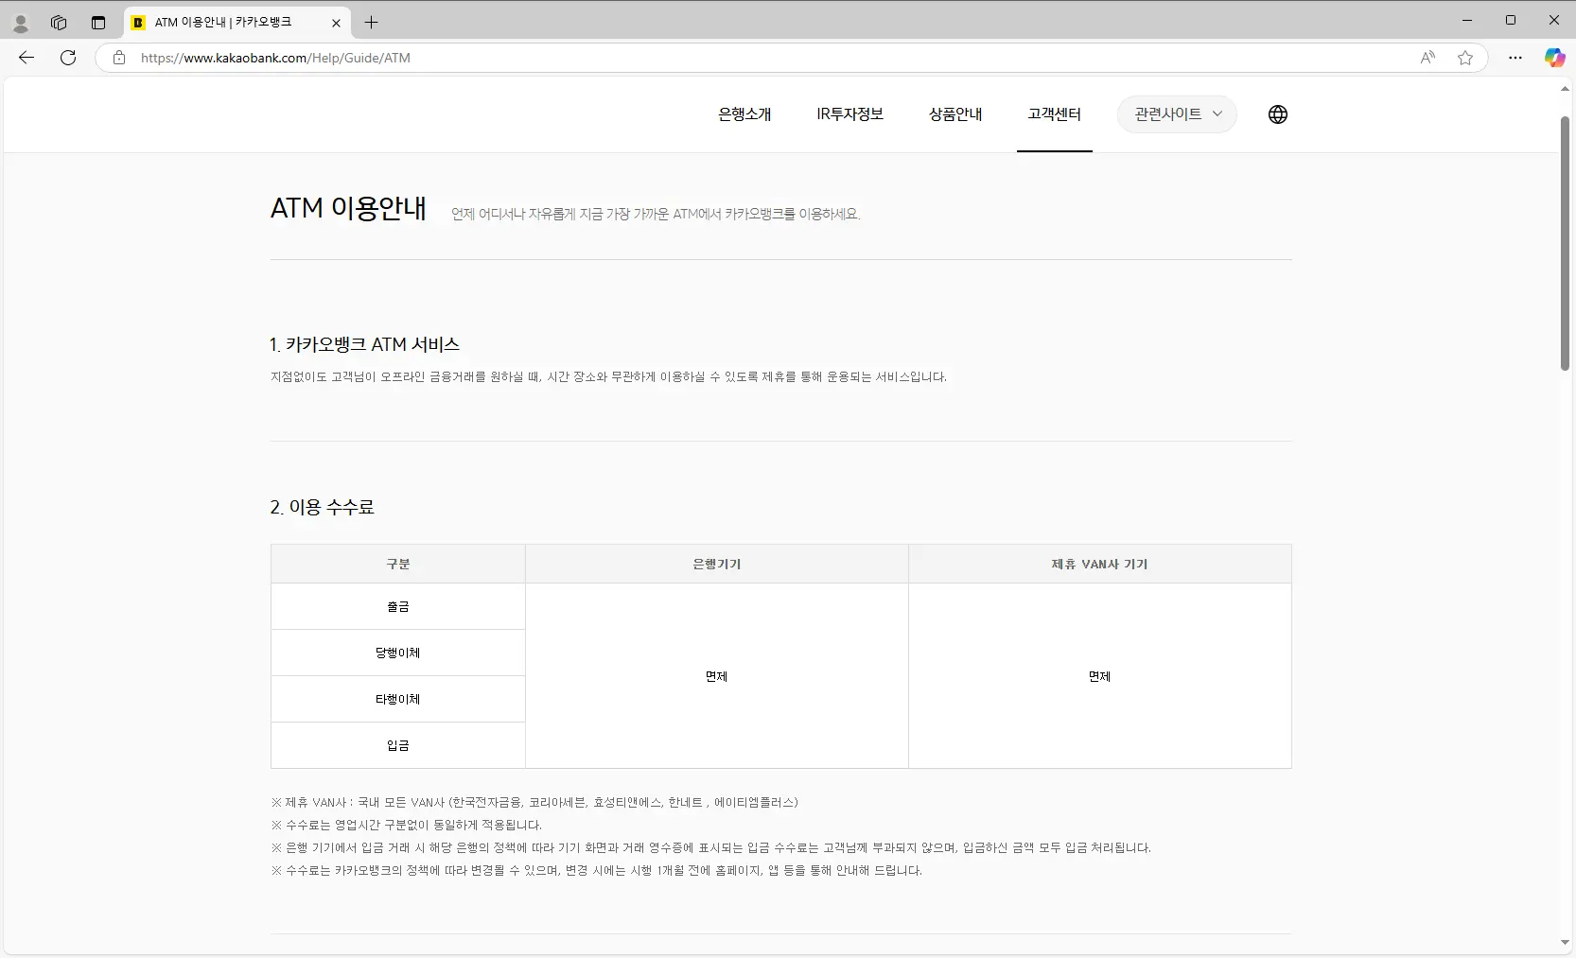Click the '2. 이용 수수료' heading
The width and height of the screenshot is (1576, 958).
(x=322, y=507)
